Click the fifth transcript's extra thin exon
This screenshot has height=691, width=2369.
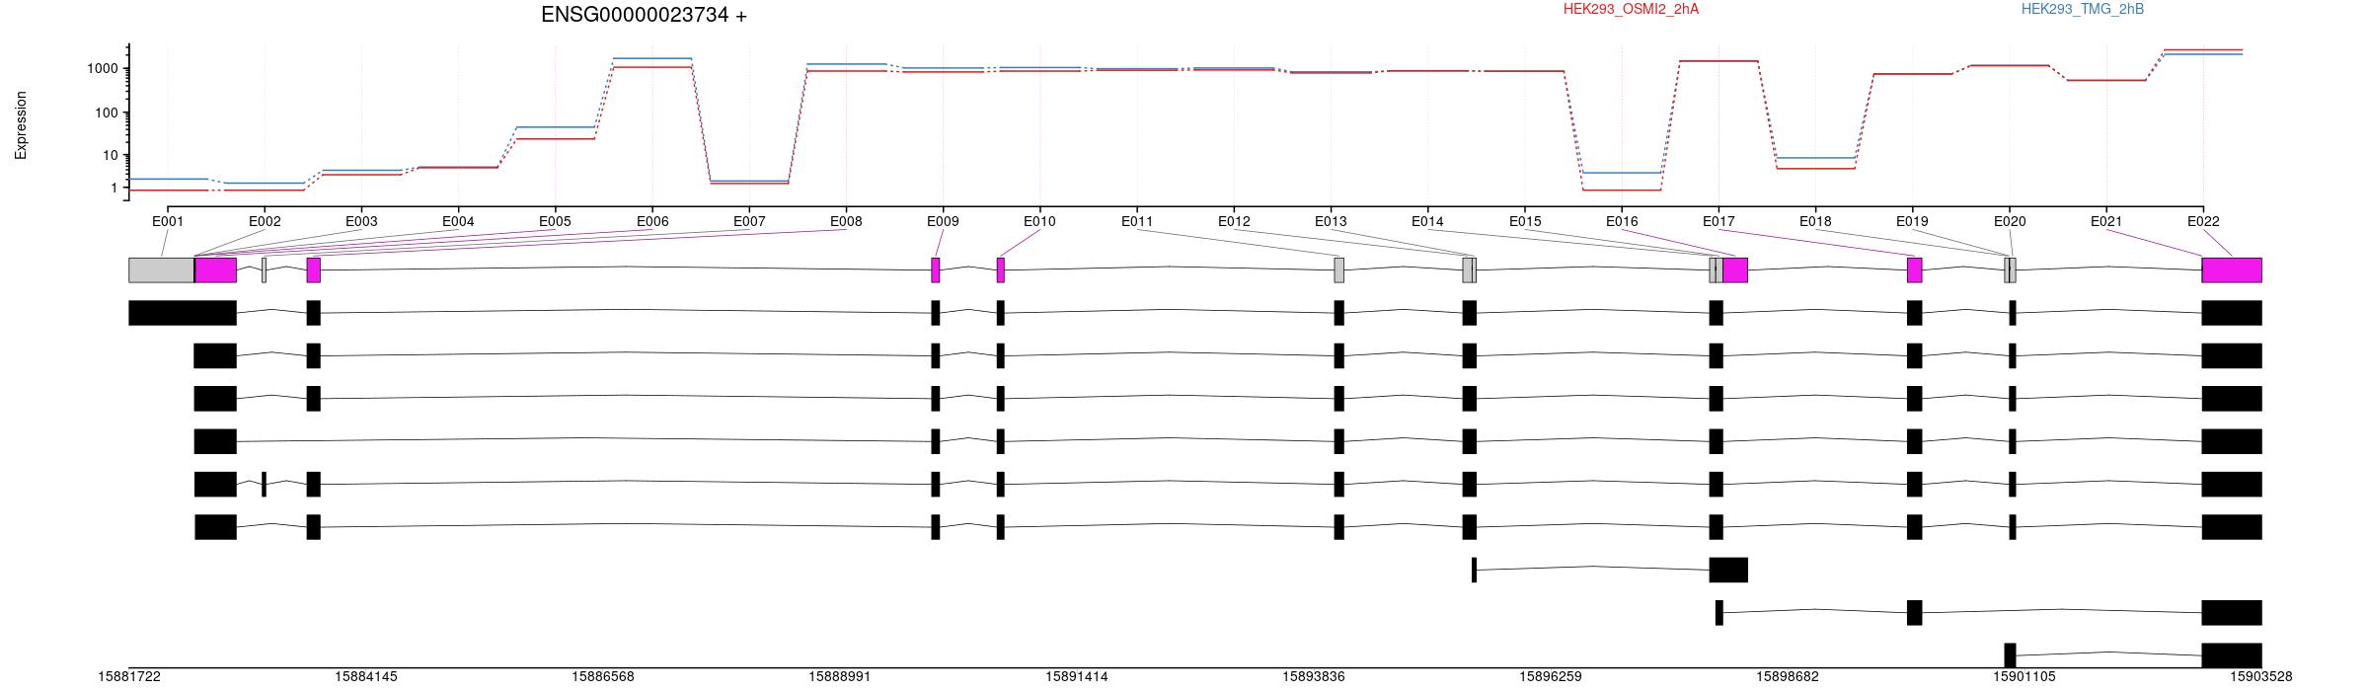[264, 485]
